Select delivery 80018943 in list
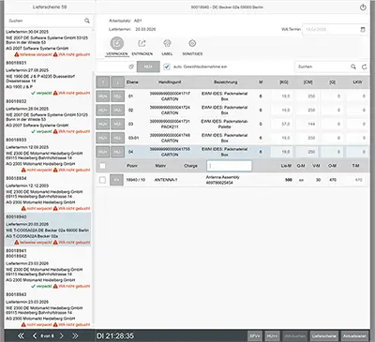The width and height of the screenshot is (375, 342). [48, 309]
